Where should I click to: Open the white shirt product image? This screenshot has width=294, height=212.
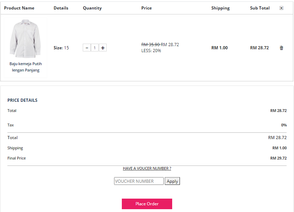pyautogui.click(x=25, y=39)
